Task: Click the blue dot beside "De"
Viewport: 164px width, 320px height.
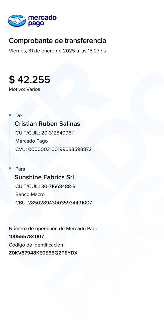Action: coord(10,115)
